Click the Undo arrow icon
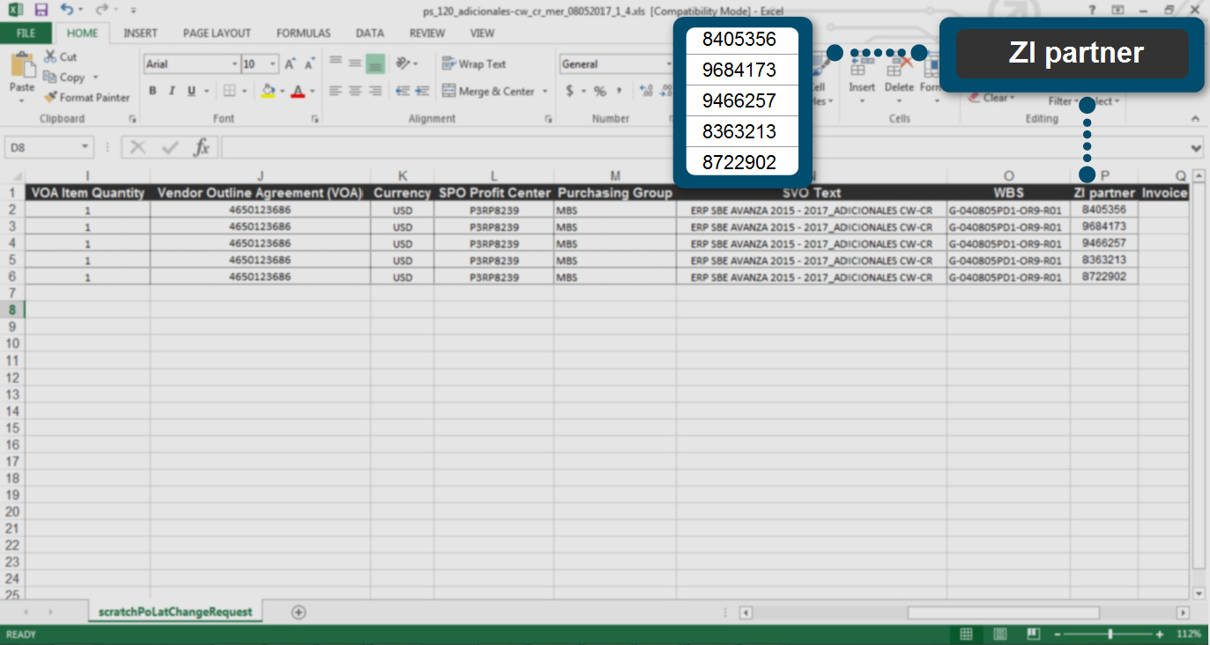 click(68, 10)
